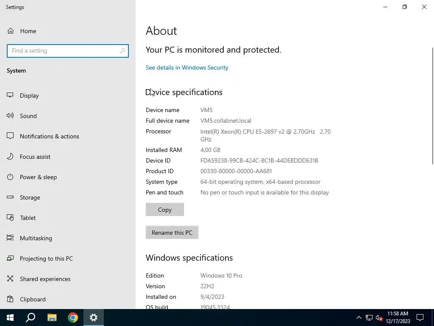Click the version value 22H2
The width and height of the screenshot is (434, 326).
pos(207,286)
